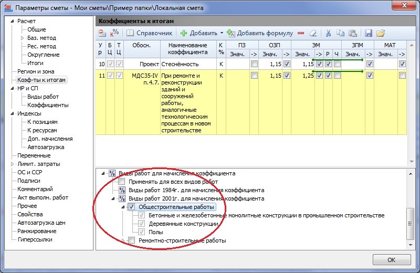420x273 pixels.
Task: Open the Добавить dropdown arrow
Action: tap(222, 33)
